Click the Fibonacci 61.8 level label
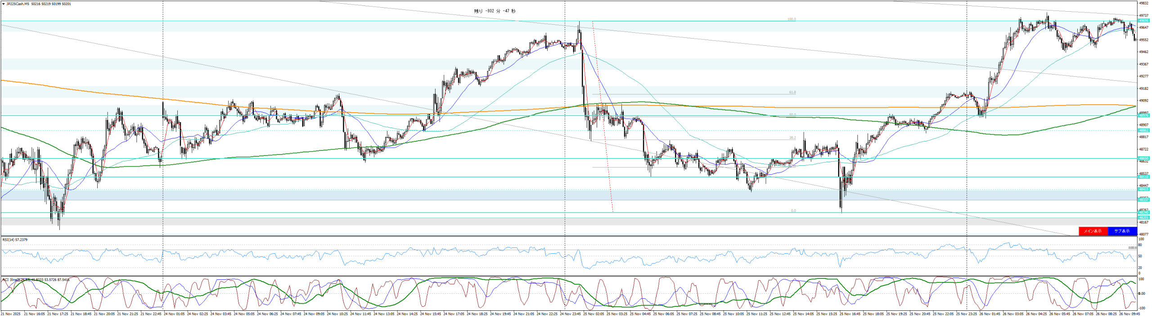This screenshot has height=318, width=1152. 792,93
